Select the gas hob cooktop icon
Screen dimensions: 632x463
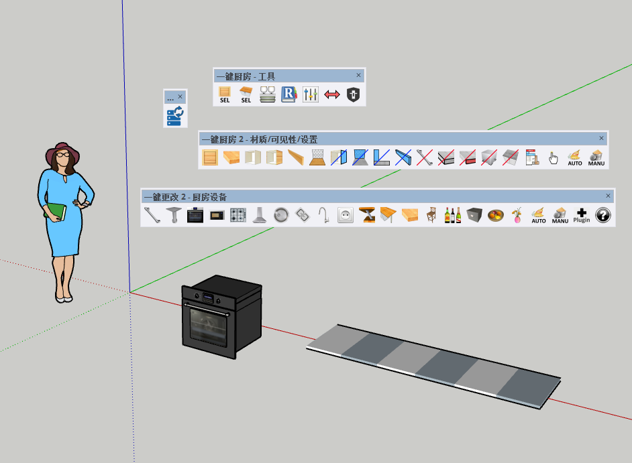(x=238, y=215)
